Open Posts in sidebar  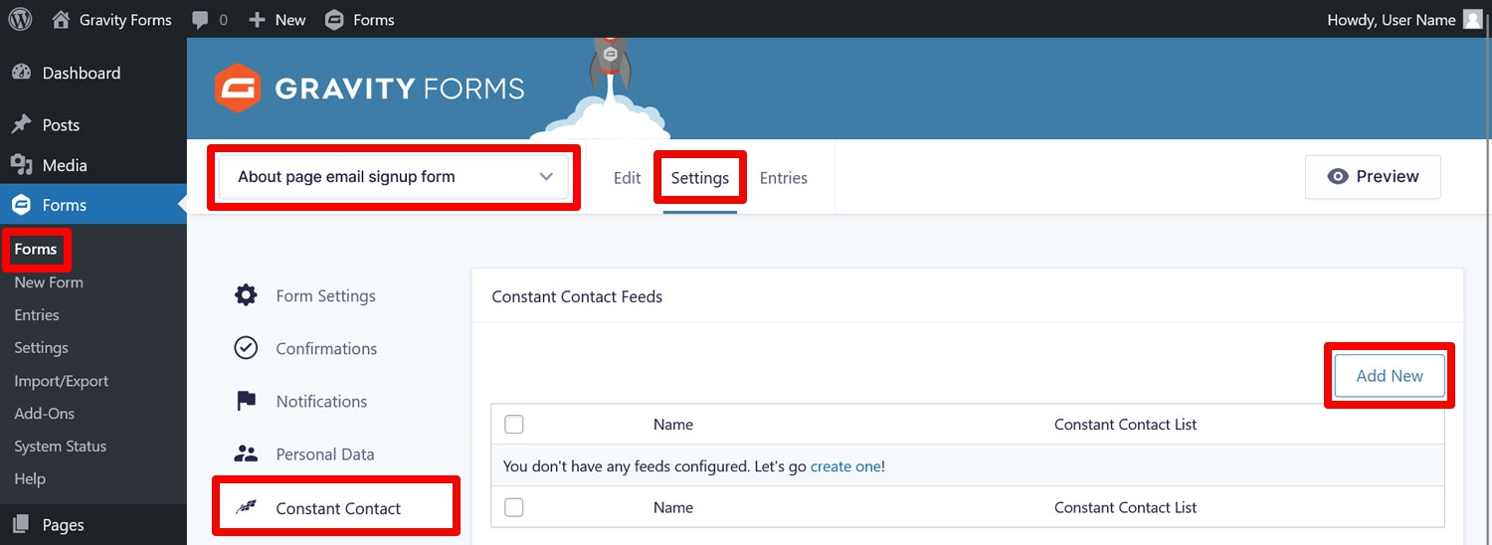(x=61, y=124)
